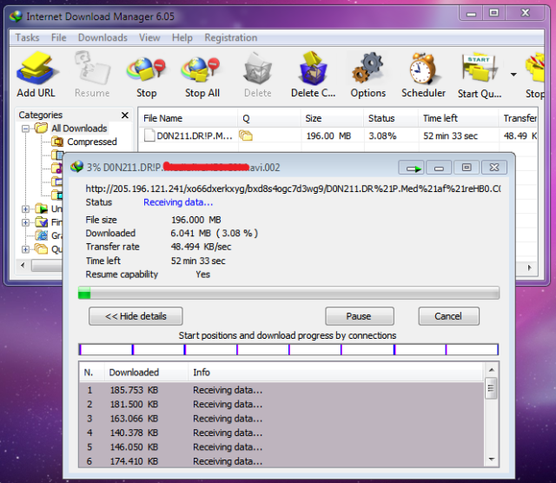
Task: Click the Delete trash icon in toolbar
Action: click(257, 69)
